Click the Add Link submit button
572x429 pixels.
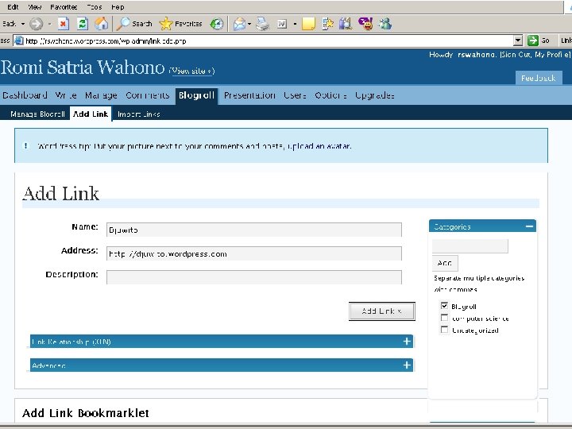(381, 311)
